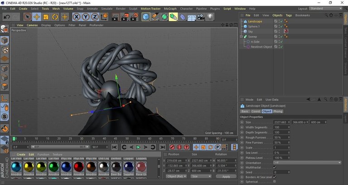The height and width of the screenshot is (185, 348).
Task: Select the green Anodise material swatch
Action: [x=54, y=167]
